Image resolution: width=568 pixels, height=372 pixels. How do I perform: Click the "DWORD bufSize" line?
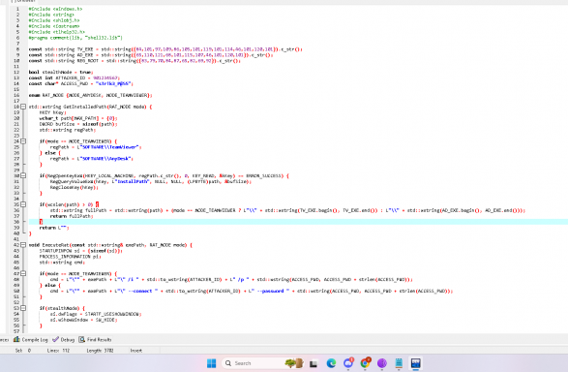point(78,124)
